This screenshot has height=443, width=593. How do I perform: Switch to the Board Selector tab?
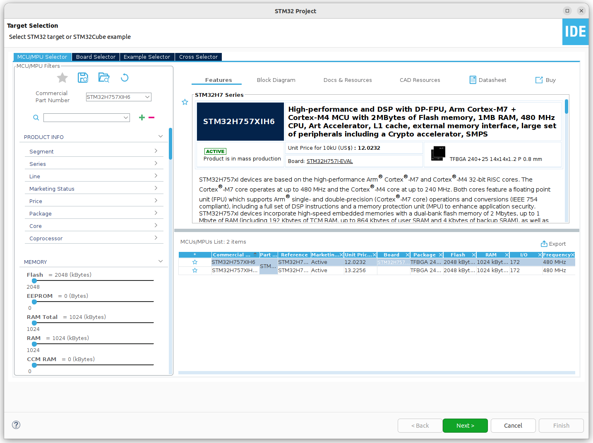tap(96, 57)
